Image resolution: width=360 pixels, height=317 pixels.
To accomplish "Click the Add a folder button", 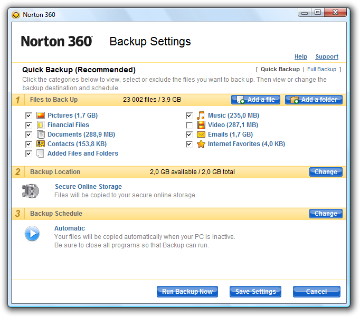I will click(314, 100).
